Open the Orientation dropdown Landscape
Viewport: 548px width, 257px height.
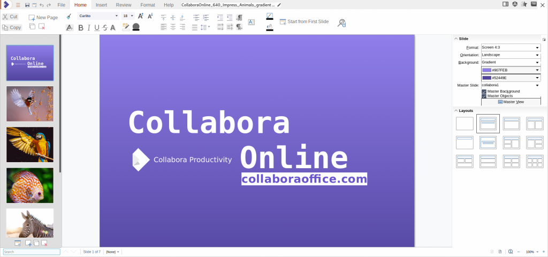click(511, 55)
